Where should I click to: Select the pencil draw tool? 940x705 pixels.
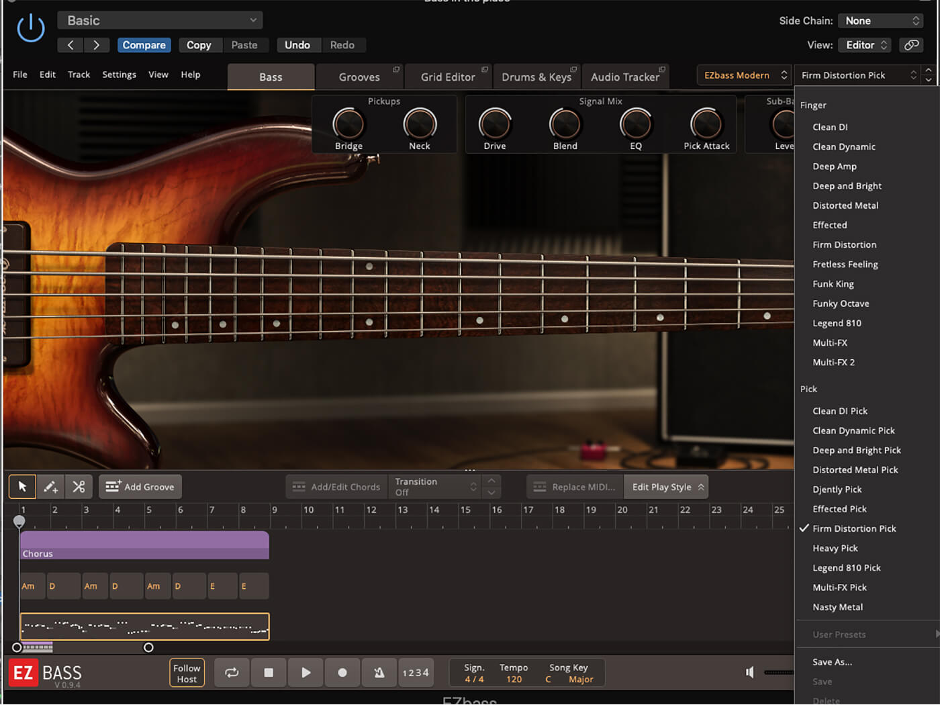[x=50, y=486]
